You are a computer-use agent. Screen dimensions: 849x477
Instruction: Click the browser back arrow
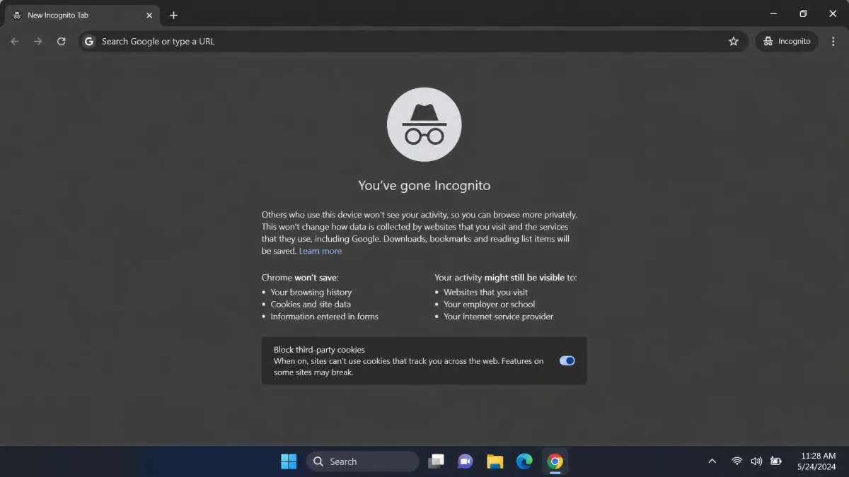point(15,42)
